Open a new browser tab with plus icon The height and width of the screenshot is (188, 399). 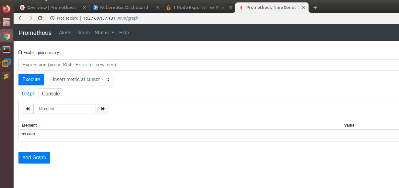(315, 8)
